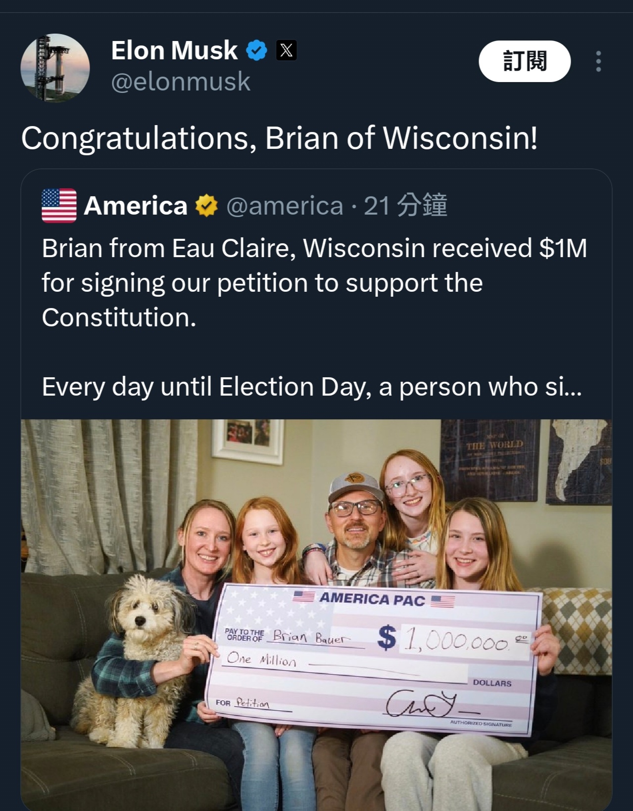The height and width of the screenshot is (811, 633).
Task: Click the man's cap in the photo
Action: point(354,487)
